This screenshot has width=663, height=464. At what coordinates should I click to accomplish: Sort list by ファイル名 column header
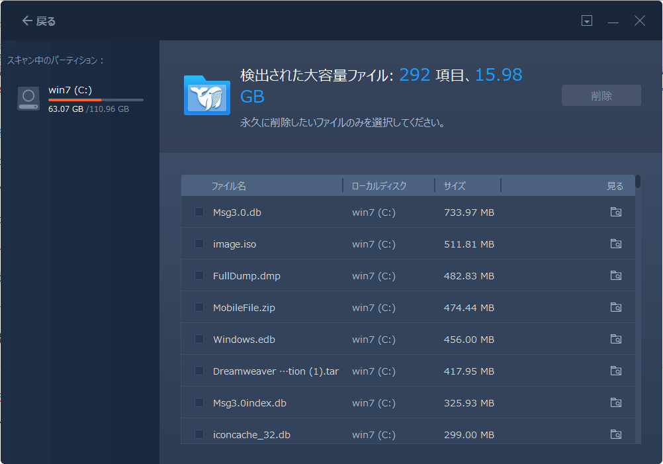tap(228, 186)
